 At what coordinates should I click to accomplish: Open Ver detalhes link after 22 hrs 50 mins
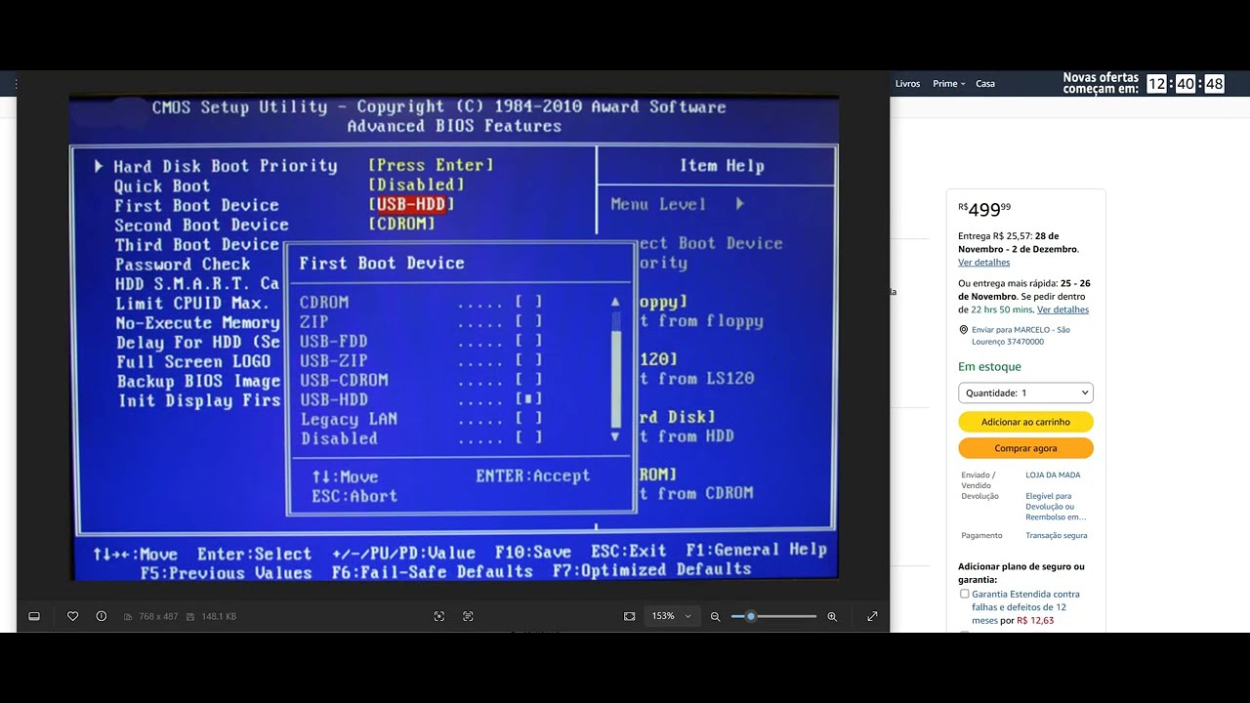coord(1062,310)
